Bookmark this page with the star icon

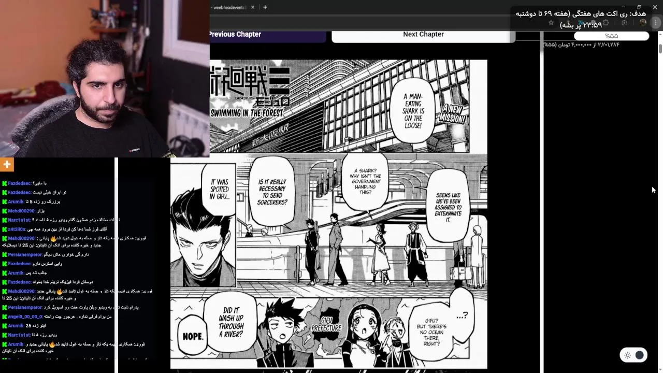pyautogui.click(x=551, y=23)
